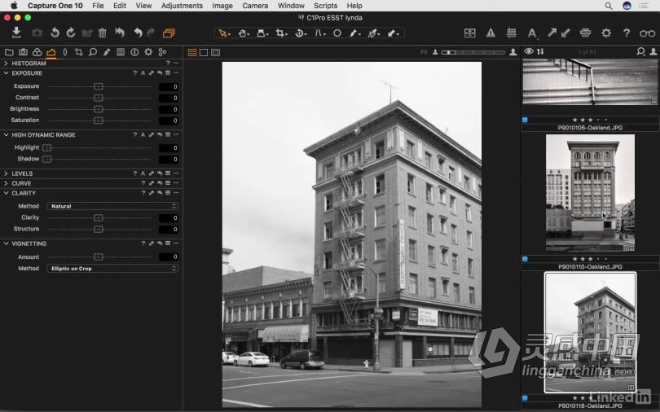The width and height of the screenshot is (660, 412).
Task: Click the Undo arrow icon
Action: pyautogui.click(x=138, y=33)
